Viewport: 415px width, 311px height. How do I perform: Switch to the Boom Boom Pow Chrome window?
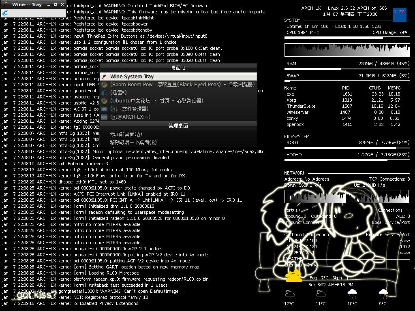coord(178,85)
